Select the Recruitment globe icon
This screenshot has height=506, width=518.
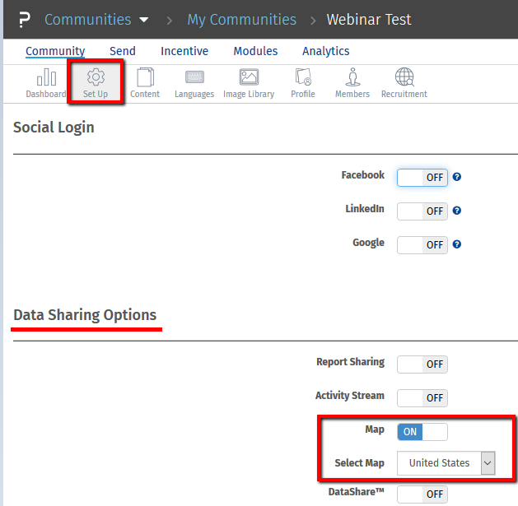pyautogui.click(x=404, y=79)
